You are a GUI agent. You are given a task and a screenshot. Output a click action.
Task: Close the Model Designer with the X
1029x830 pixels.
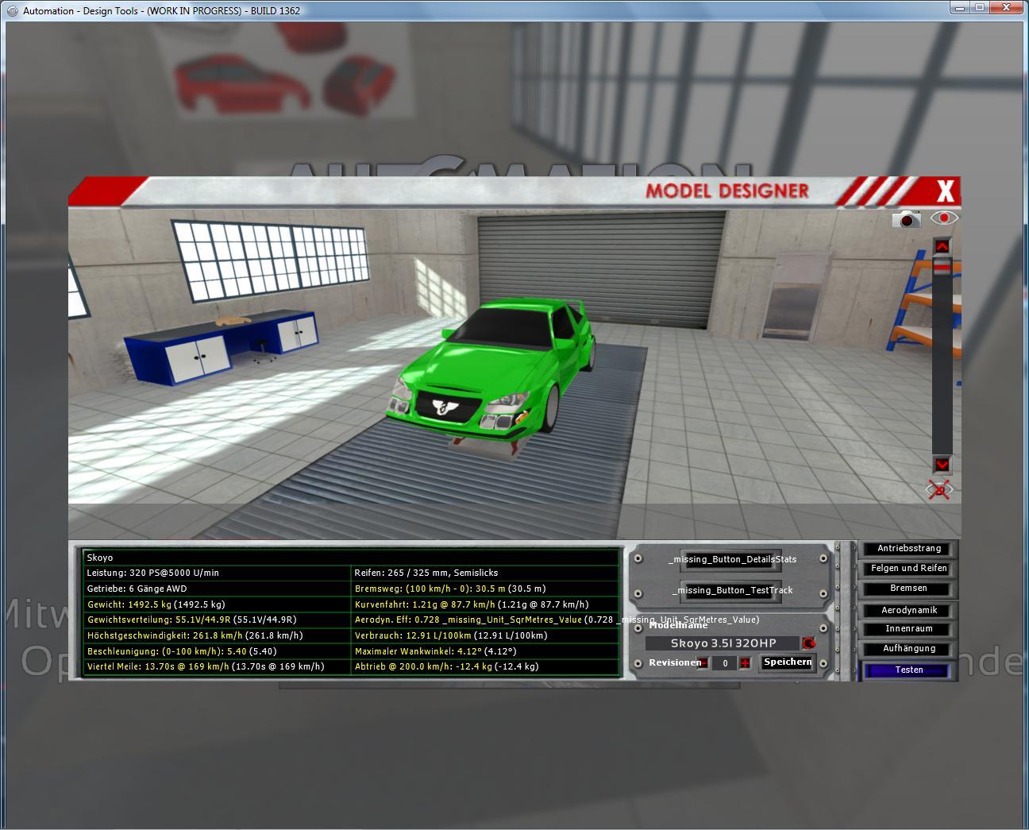945,191
